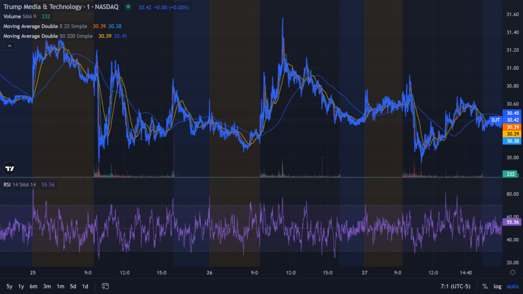Click the purple 55.56 RSI value label
Image resolution: width=523 pixels, height=294 pixels.
pos(511,222)
